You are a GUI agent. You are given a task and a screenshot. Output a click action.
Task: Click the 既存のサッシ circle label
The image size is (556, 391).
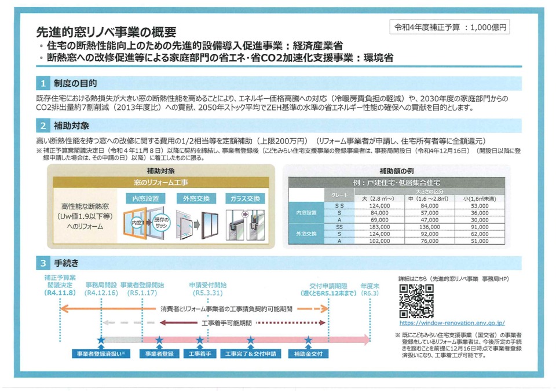pyautogui.click(x=161, y=223)
